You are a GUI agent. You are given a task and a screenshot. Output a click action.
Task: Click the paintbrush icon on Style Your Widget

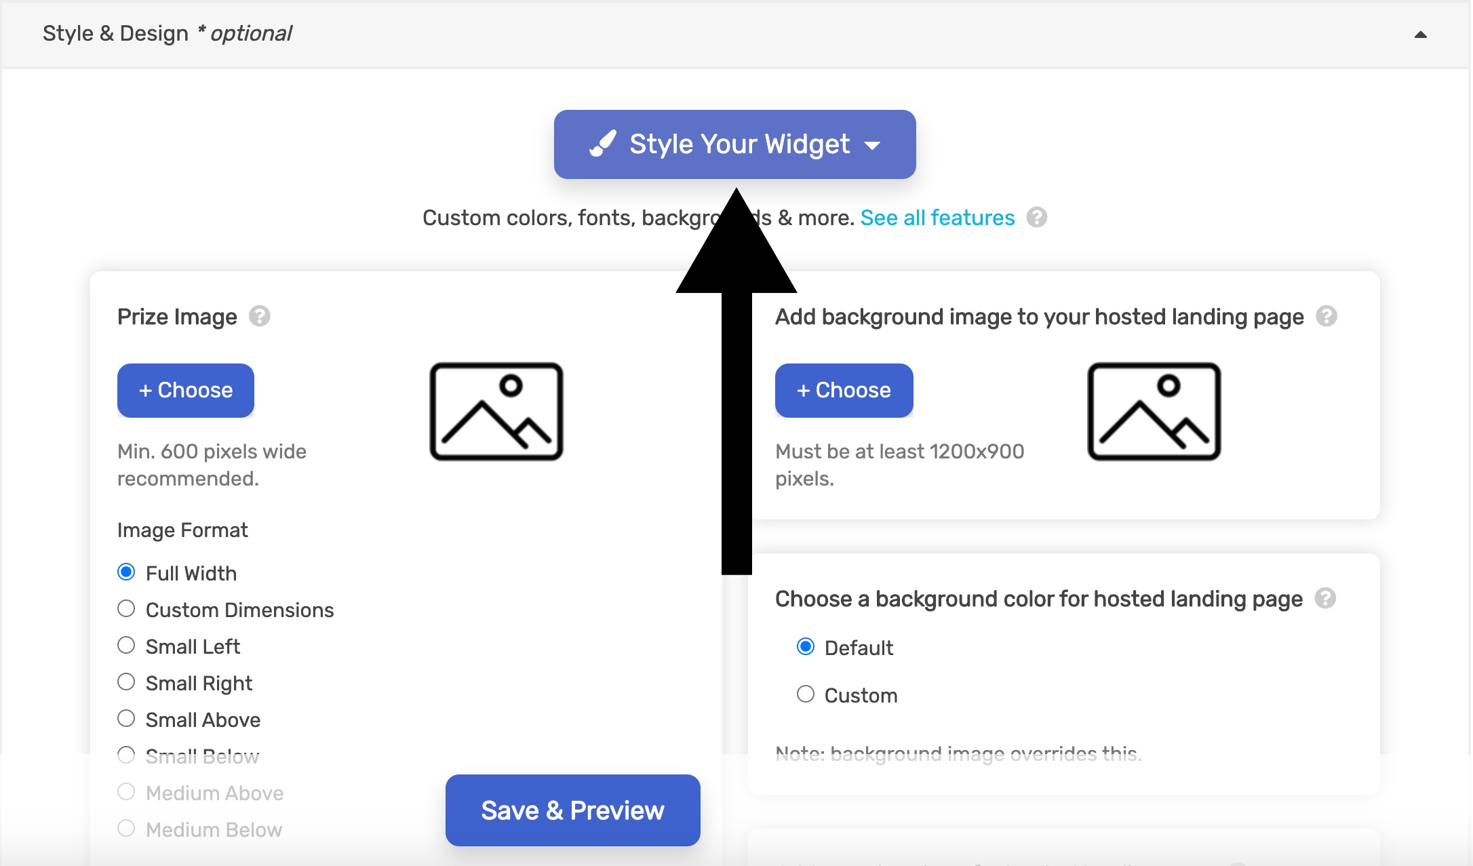[602, 144]
